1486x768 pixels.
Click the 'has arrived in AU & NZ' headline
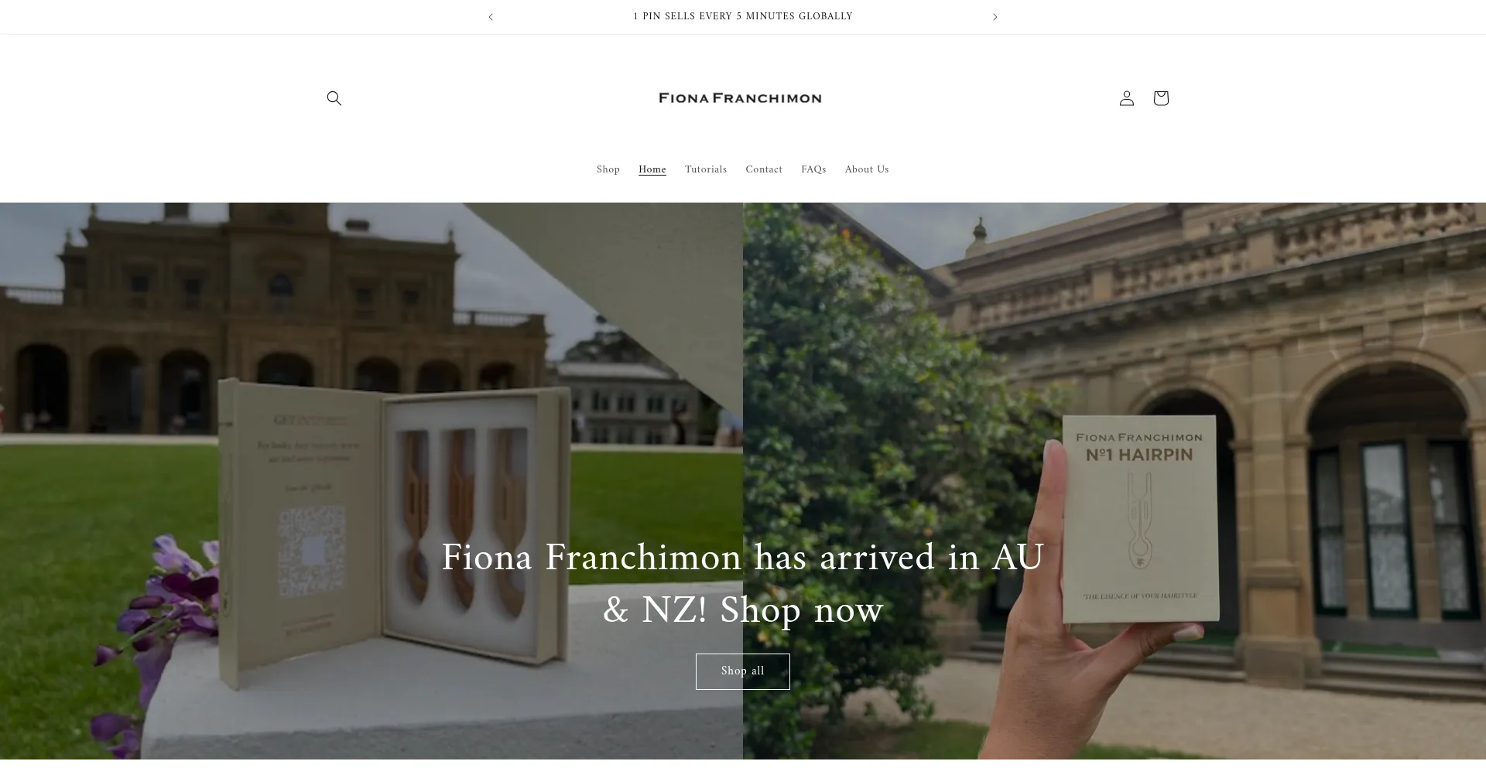(742, 584)
